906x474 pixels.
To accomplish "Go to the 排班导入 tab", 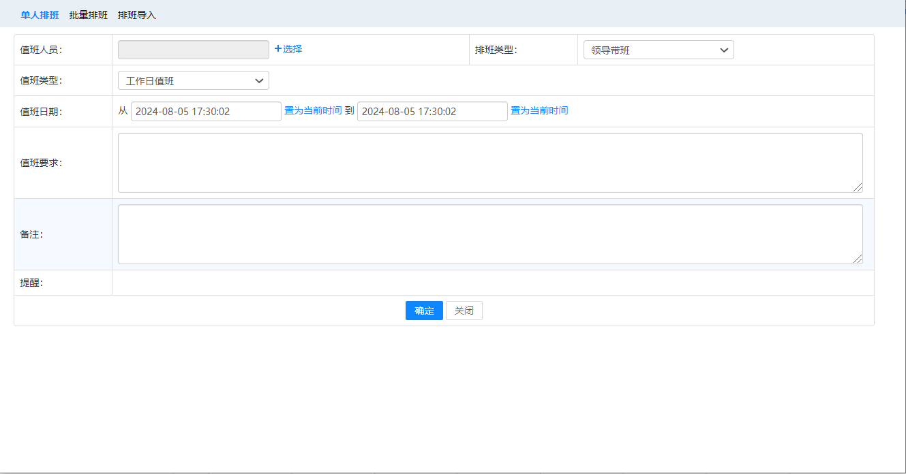I will point(137,15).
